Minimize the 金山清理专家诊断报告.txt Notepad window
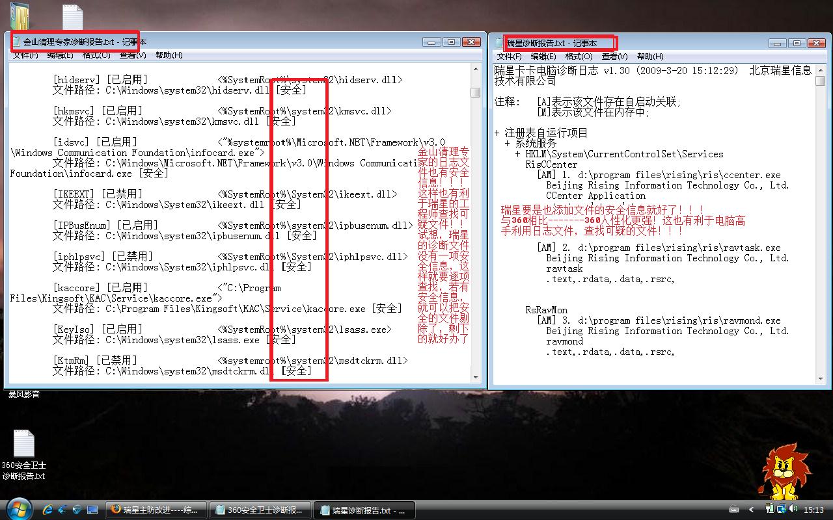This screenshot has height=520, width=833. coord(431,42)
